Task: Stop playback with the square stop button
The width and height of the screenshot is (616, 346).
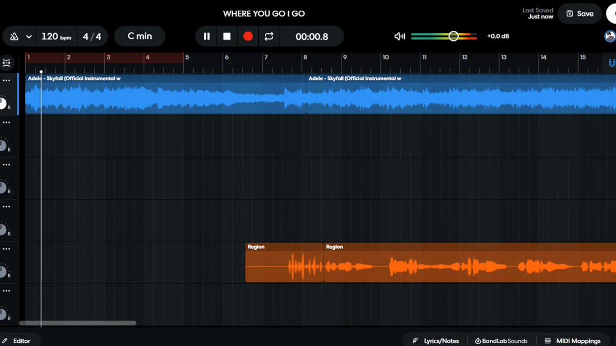Action: 227,36
